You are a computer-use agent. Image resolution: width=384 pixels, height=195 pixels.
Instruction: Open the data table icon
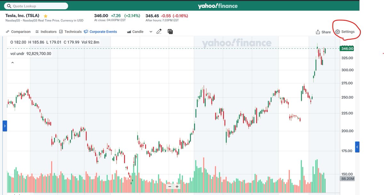click(x=170, y=31)
